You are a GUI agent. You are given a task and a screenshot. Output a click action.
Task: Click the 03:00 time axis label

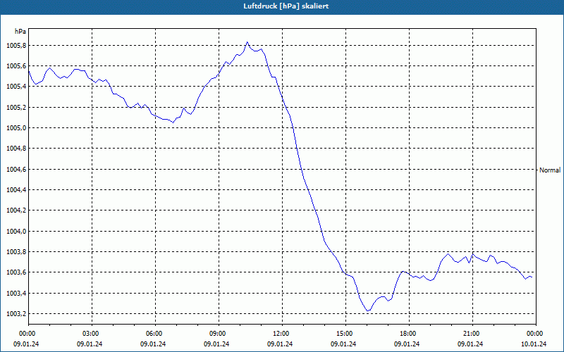(x=92, y=334)
